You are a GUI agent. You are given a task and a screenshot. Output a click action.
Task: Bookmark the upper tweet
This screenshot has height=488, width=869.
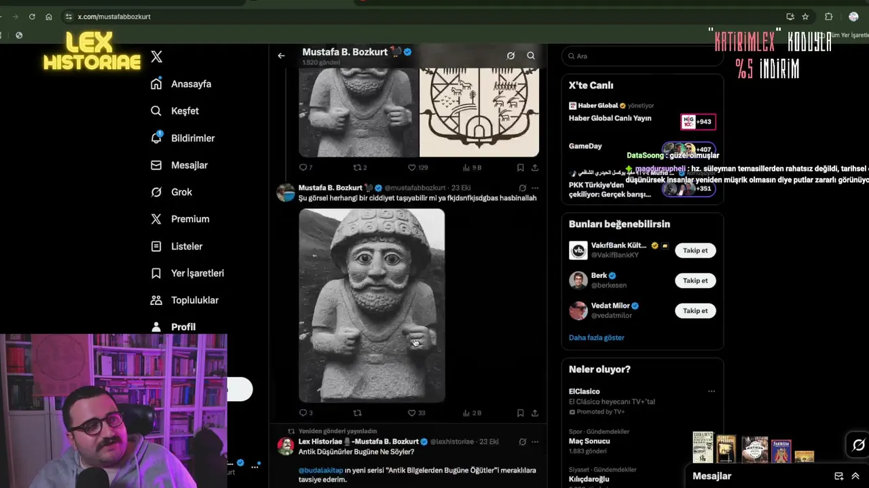coord(520,167)
